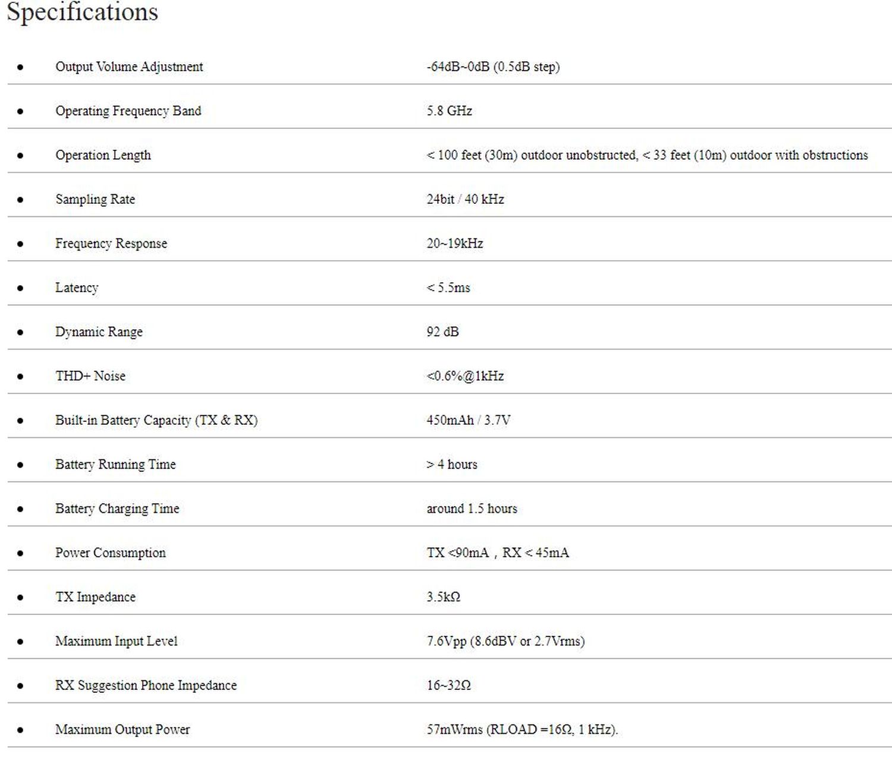
Task: Click the Built-in Battery Capacity label
Action: click(156, 420)
